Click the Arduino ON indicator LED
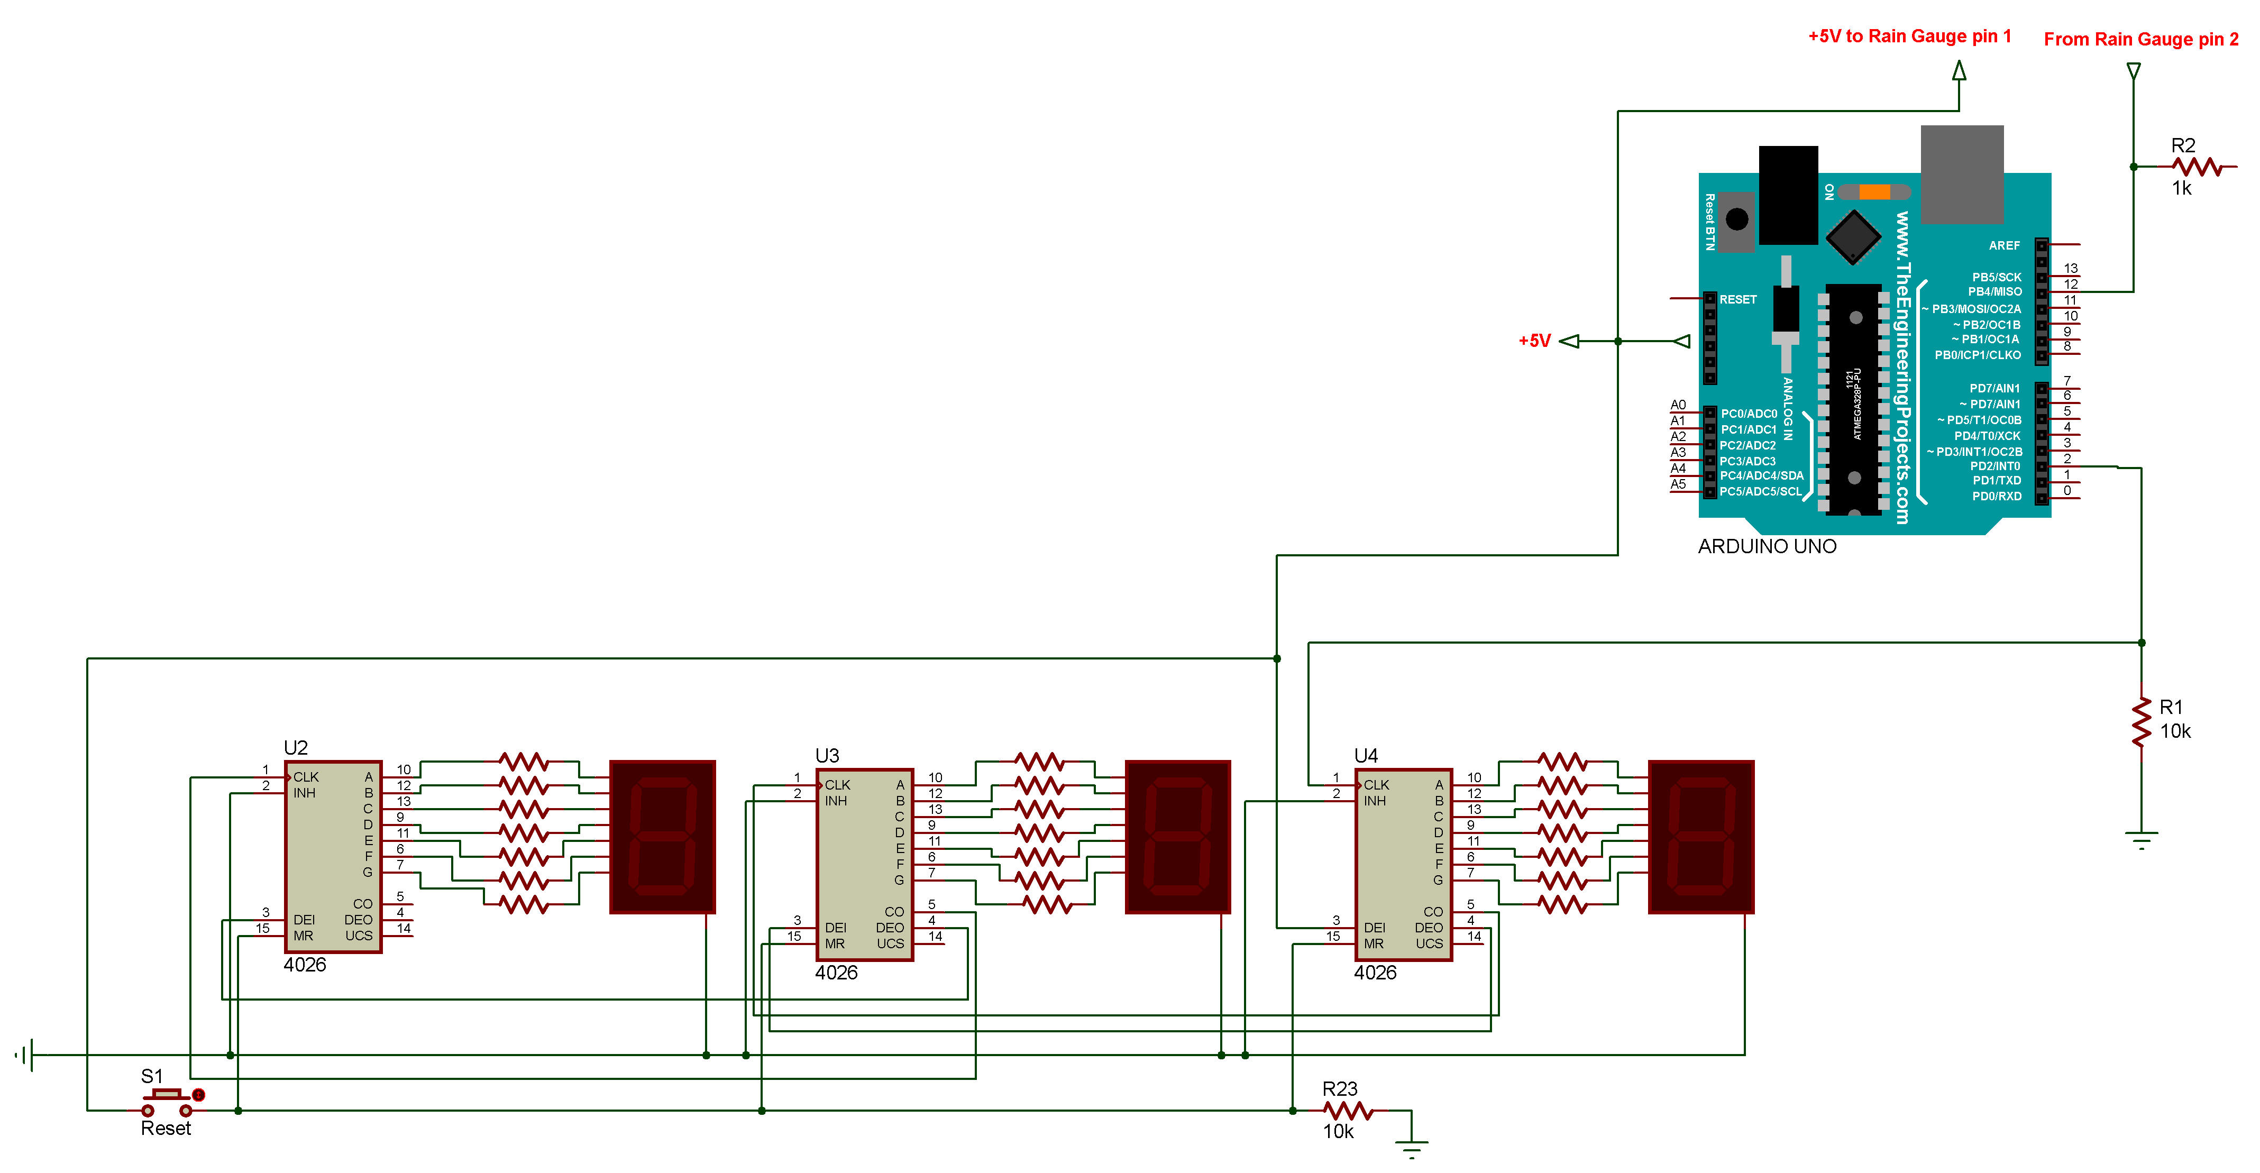2260x1173 pixels. point(1875,192)
